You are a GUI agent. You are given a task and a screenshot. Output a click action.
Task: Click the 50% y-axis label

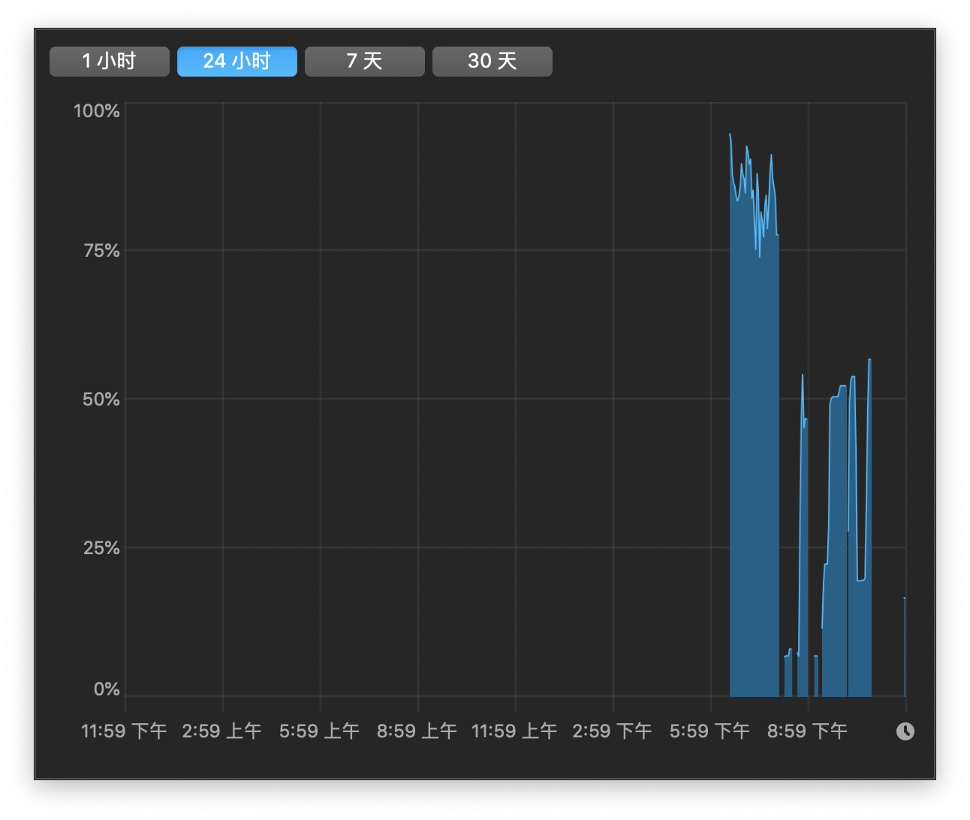coord(101,399)
